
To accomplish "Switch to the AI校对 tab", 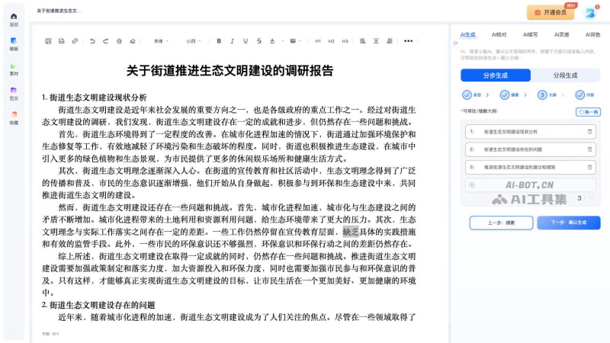I will (x=499, y=34).
